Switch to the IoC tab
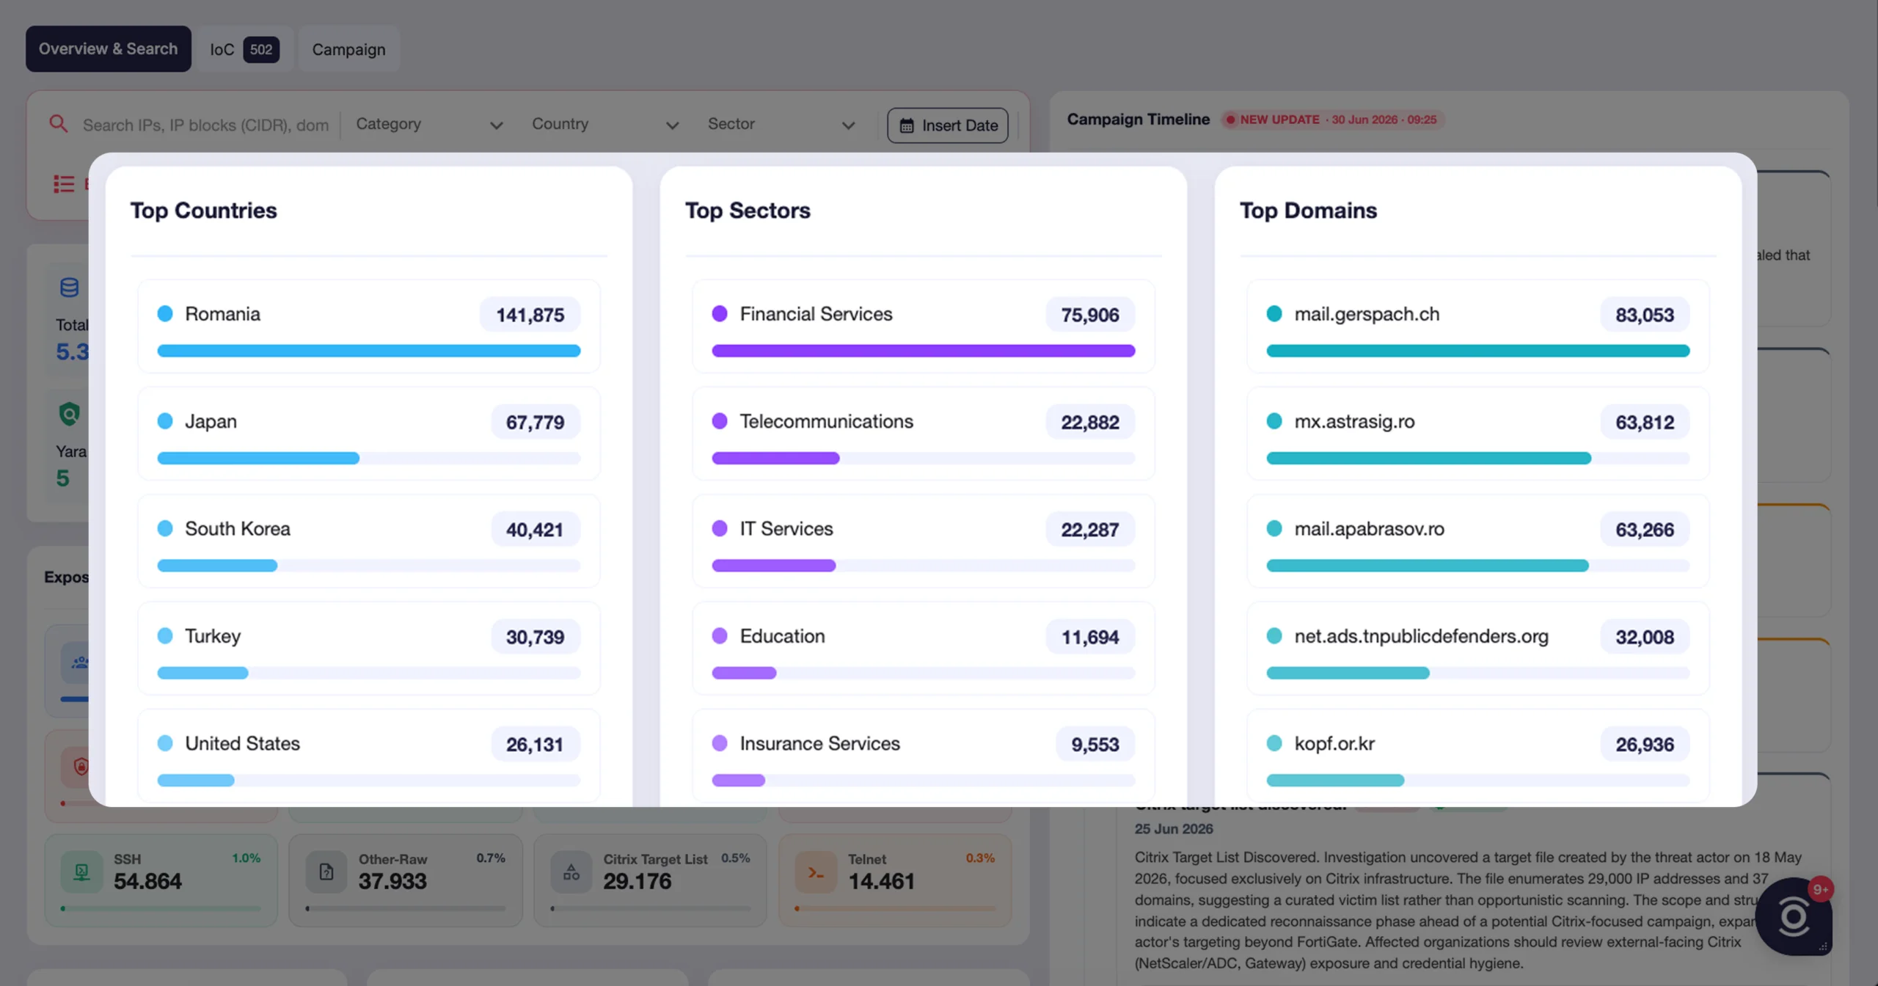The width and height of the screenshot is (1878, 986). [x=245, y=49]
